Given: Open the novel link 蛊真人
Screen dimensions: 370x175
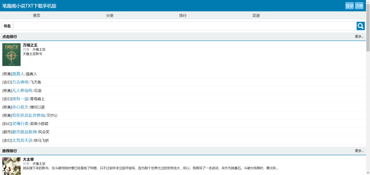Looking at the screenshot, I should pos(18,74).
